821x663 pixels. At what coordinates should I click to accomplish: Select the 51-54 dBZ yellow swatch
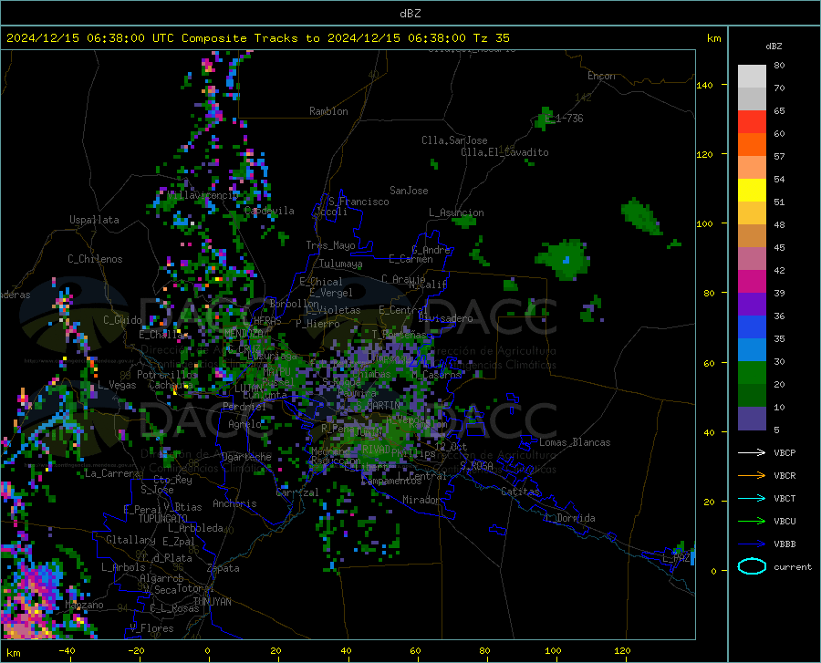click(752, 191)
